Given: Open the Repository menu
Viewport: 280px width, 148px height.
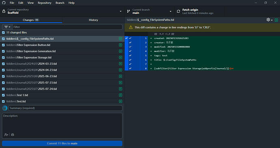Looking at the screenshot, I should 45,3.
